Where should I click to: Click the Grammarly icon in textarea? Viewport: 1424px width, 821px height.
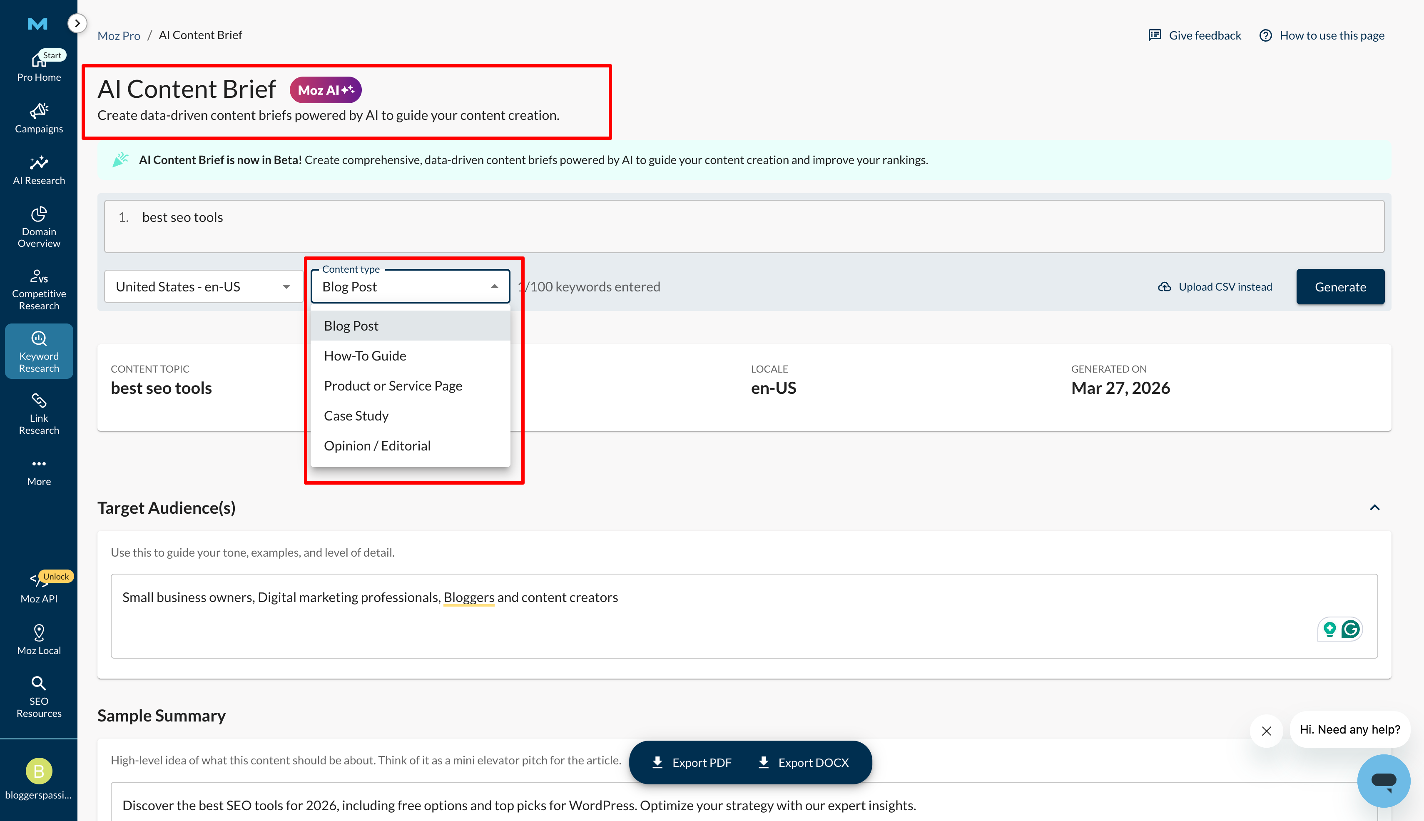click(1350, 629)
